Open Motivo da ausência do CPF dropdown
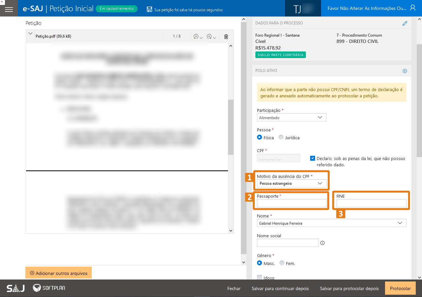 click(292, 183)
